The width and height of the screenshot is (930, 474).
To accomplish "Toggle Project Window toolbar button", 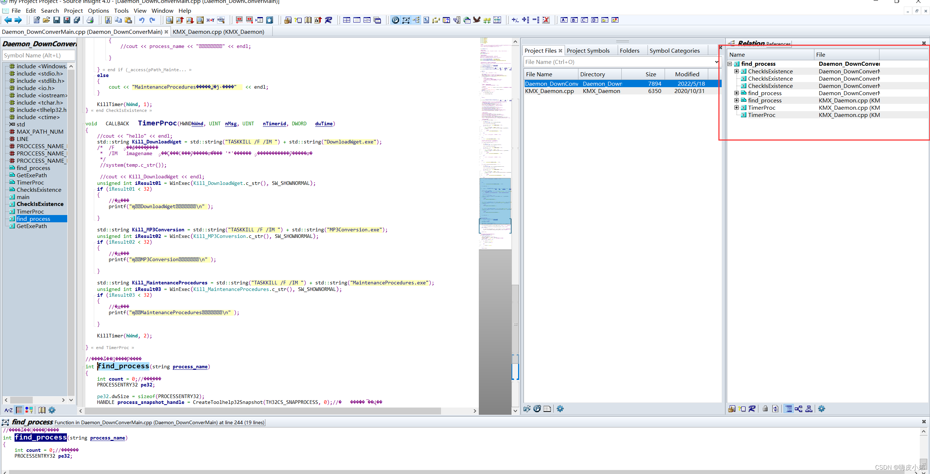I will click(x=396, y=20).
